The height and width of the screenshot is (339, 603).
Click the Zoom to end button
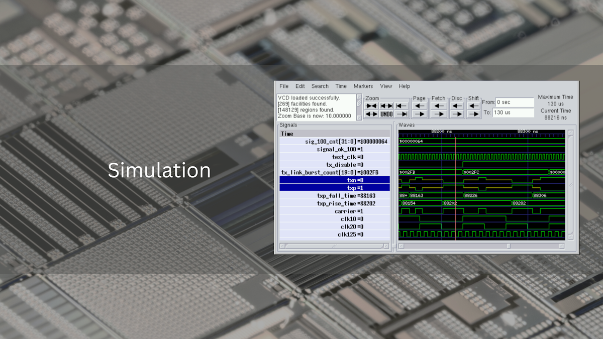pyautogui.click(x=401, y=114)
